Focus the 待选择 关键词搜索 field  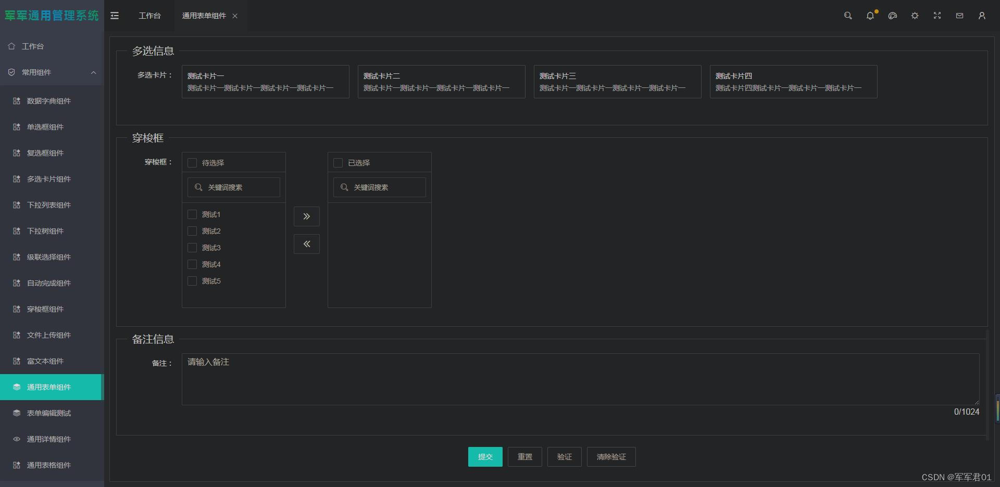(234, 187)
